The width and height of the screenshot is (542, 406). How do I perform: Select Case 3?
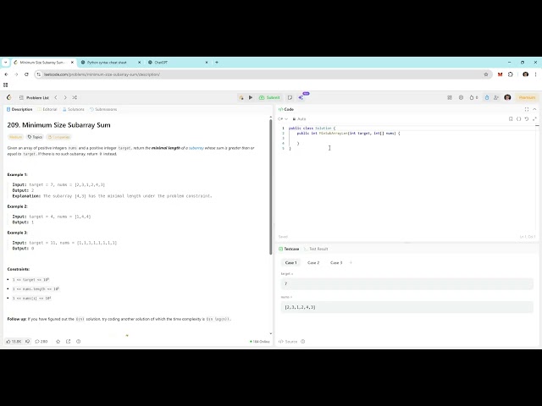coord(336,263)
